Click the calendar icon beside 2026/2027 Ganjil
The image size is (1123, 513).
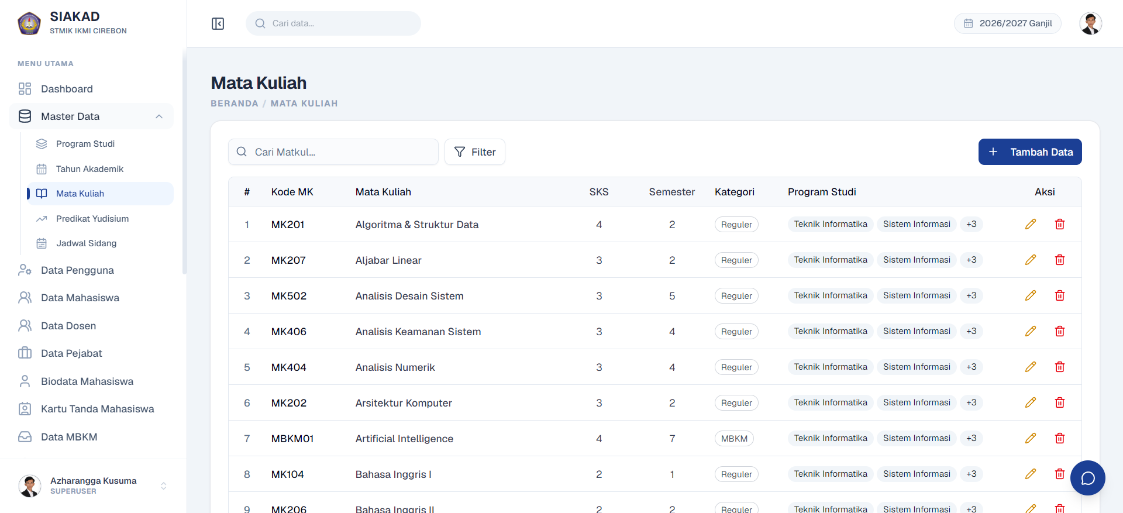click(969, 23)
